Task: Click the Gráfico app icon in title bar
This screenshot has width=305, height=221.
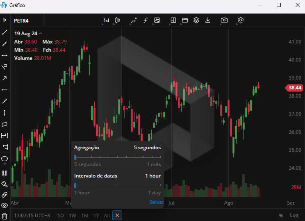Action: [4, 5]
